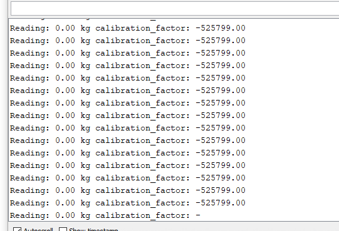
Task: Disable the Autoscroll checkbox
Action: click(17, 229)
